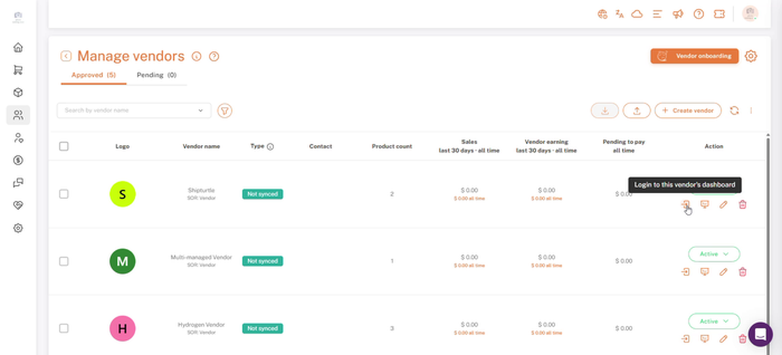
Task: Open the chat support widget bubble
Action: tap(761, 334)
